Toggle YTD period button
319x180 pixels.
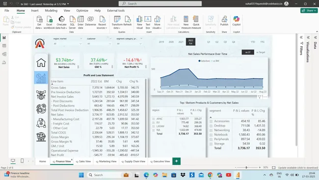[x=253, y=42]
